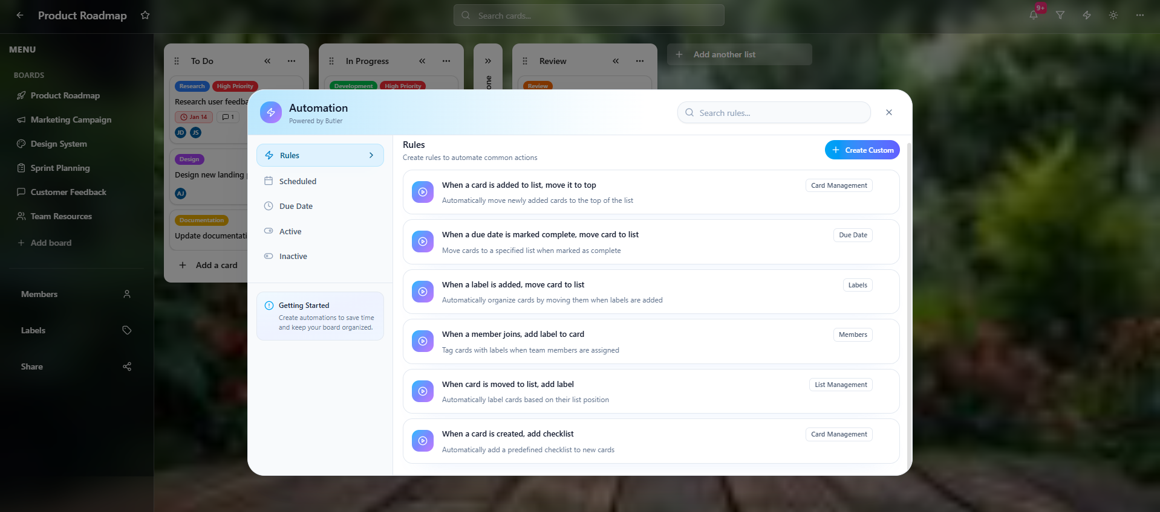The height and width of the screenshot is (512, 1160).
Task: Run icon for label added move card rule
Action: click(423, 292)
